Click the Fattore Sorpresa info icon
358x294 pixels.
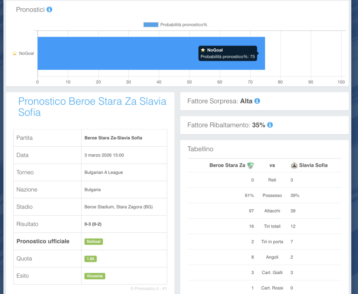coord(257,101)
